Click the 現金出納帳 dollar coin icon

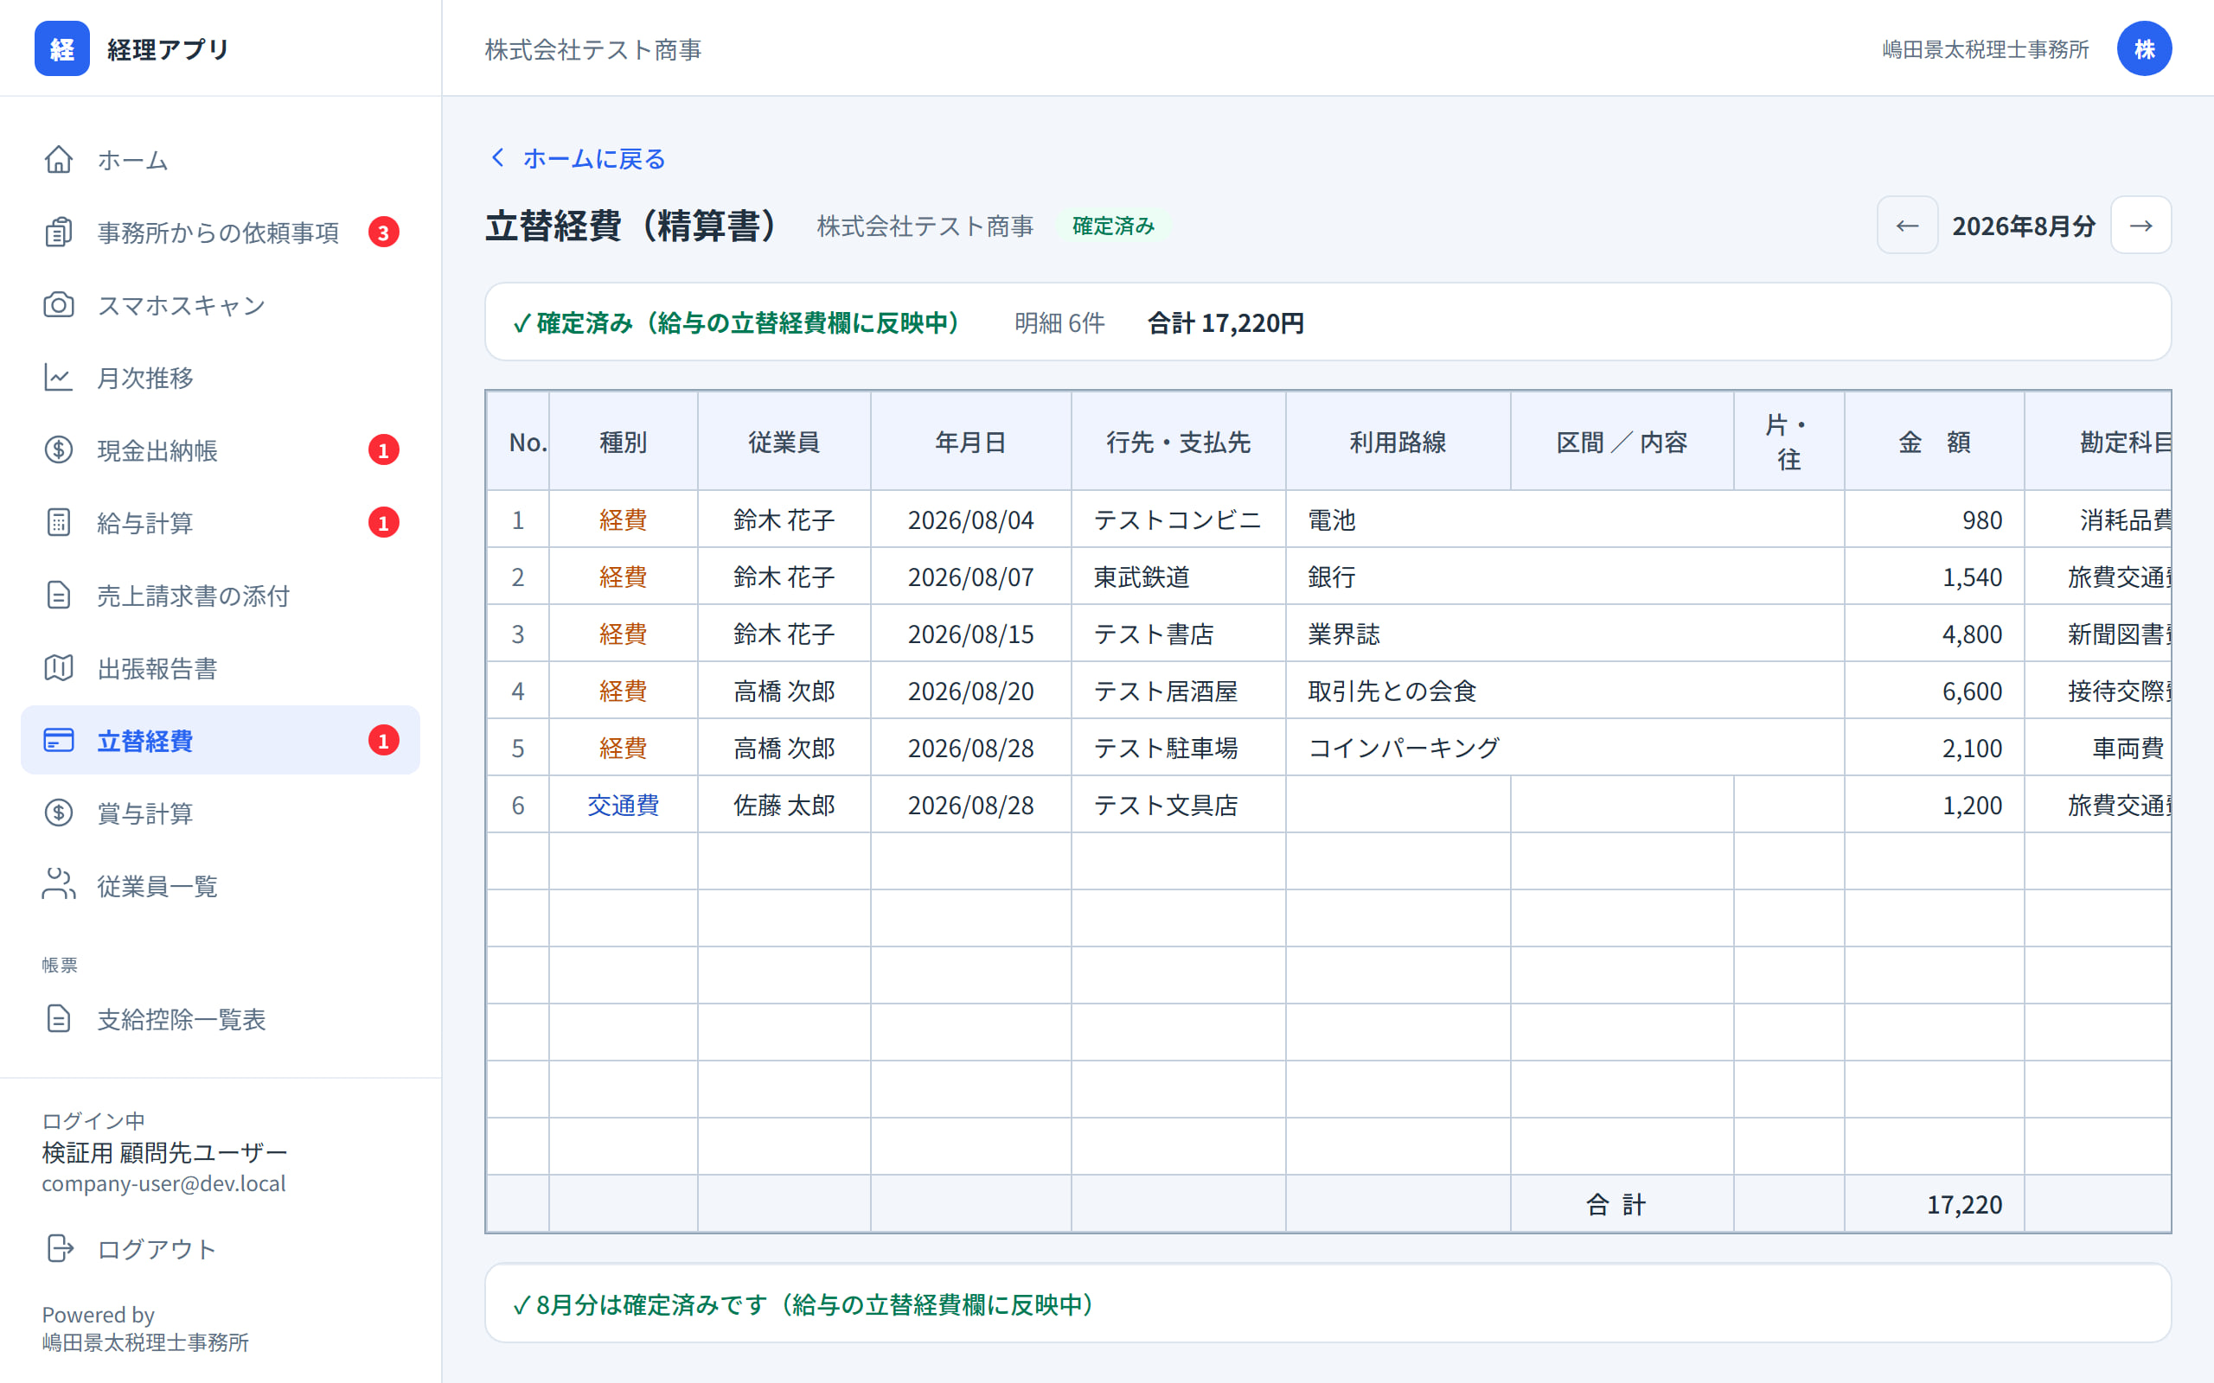click(x=59, y=450)
